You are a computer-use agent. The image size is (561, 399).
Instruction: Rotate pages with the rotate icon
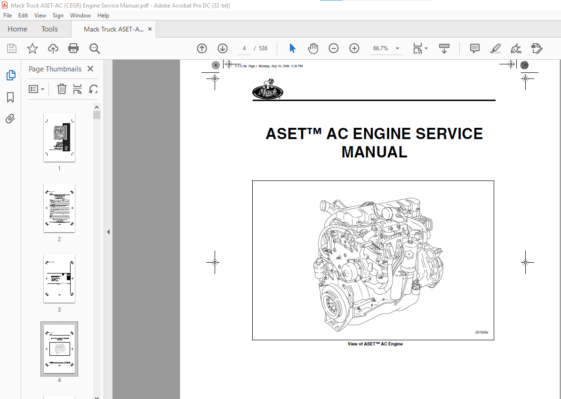(93, 89)
